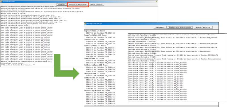
Task: Select 'GetSystemTime API found.' in front window
Action: click(95, 73)
